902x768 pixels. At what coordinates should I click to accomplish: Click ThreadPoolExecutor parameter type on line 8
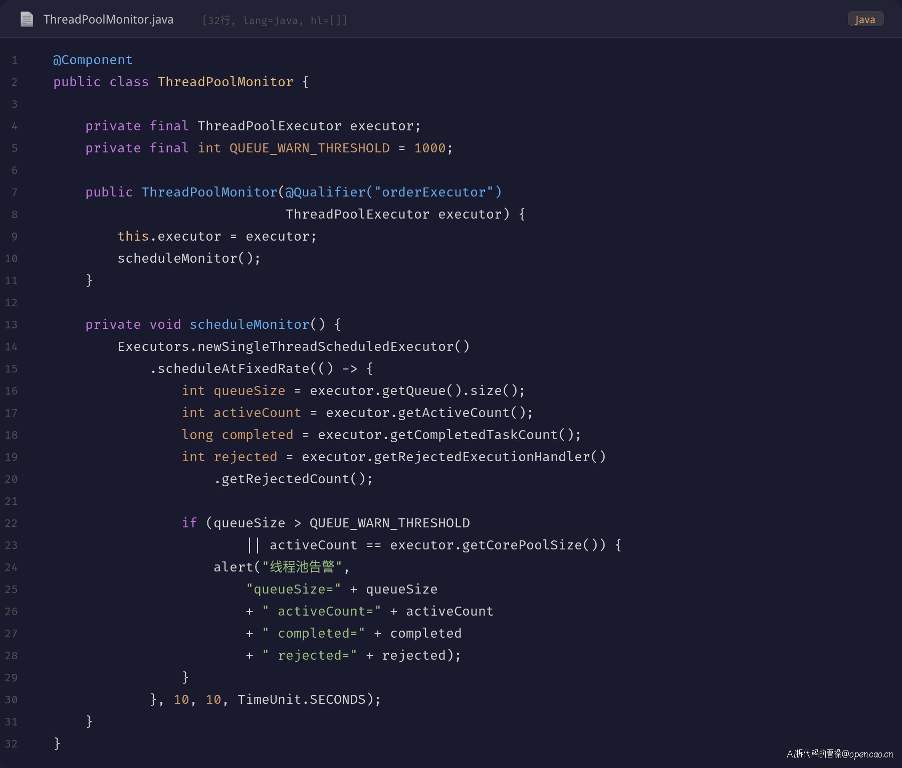358,215
